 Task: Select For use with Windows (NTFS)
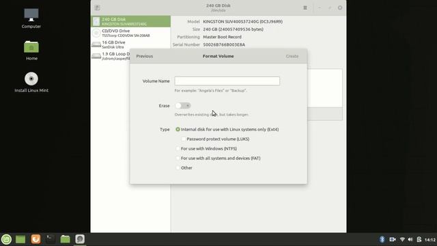[x=206, y=149]
